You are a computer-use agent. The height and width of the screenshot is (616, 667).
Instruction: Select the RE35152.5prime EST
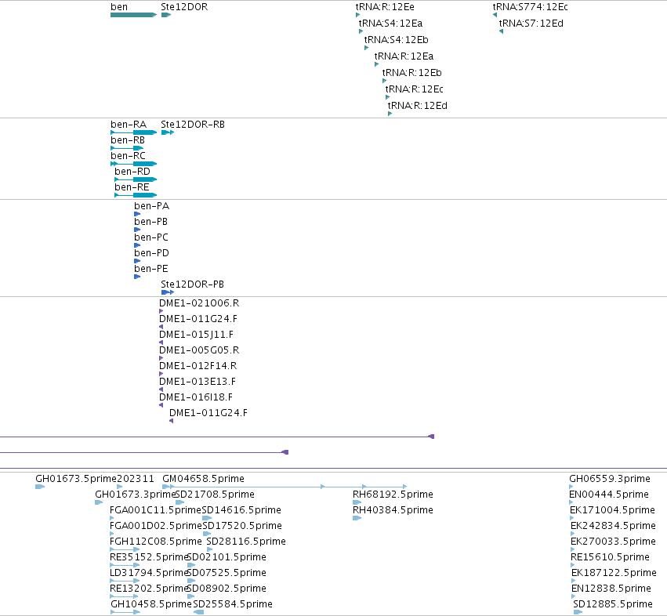pyautogui.click(x=148, y=557)
